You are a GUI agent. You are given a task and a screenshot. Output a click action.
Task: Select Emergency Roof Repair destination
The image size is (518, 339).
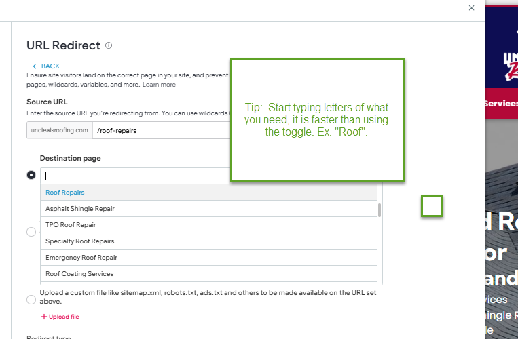click(81, 258)
